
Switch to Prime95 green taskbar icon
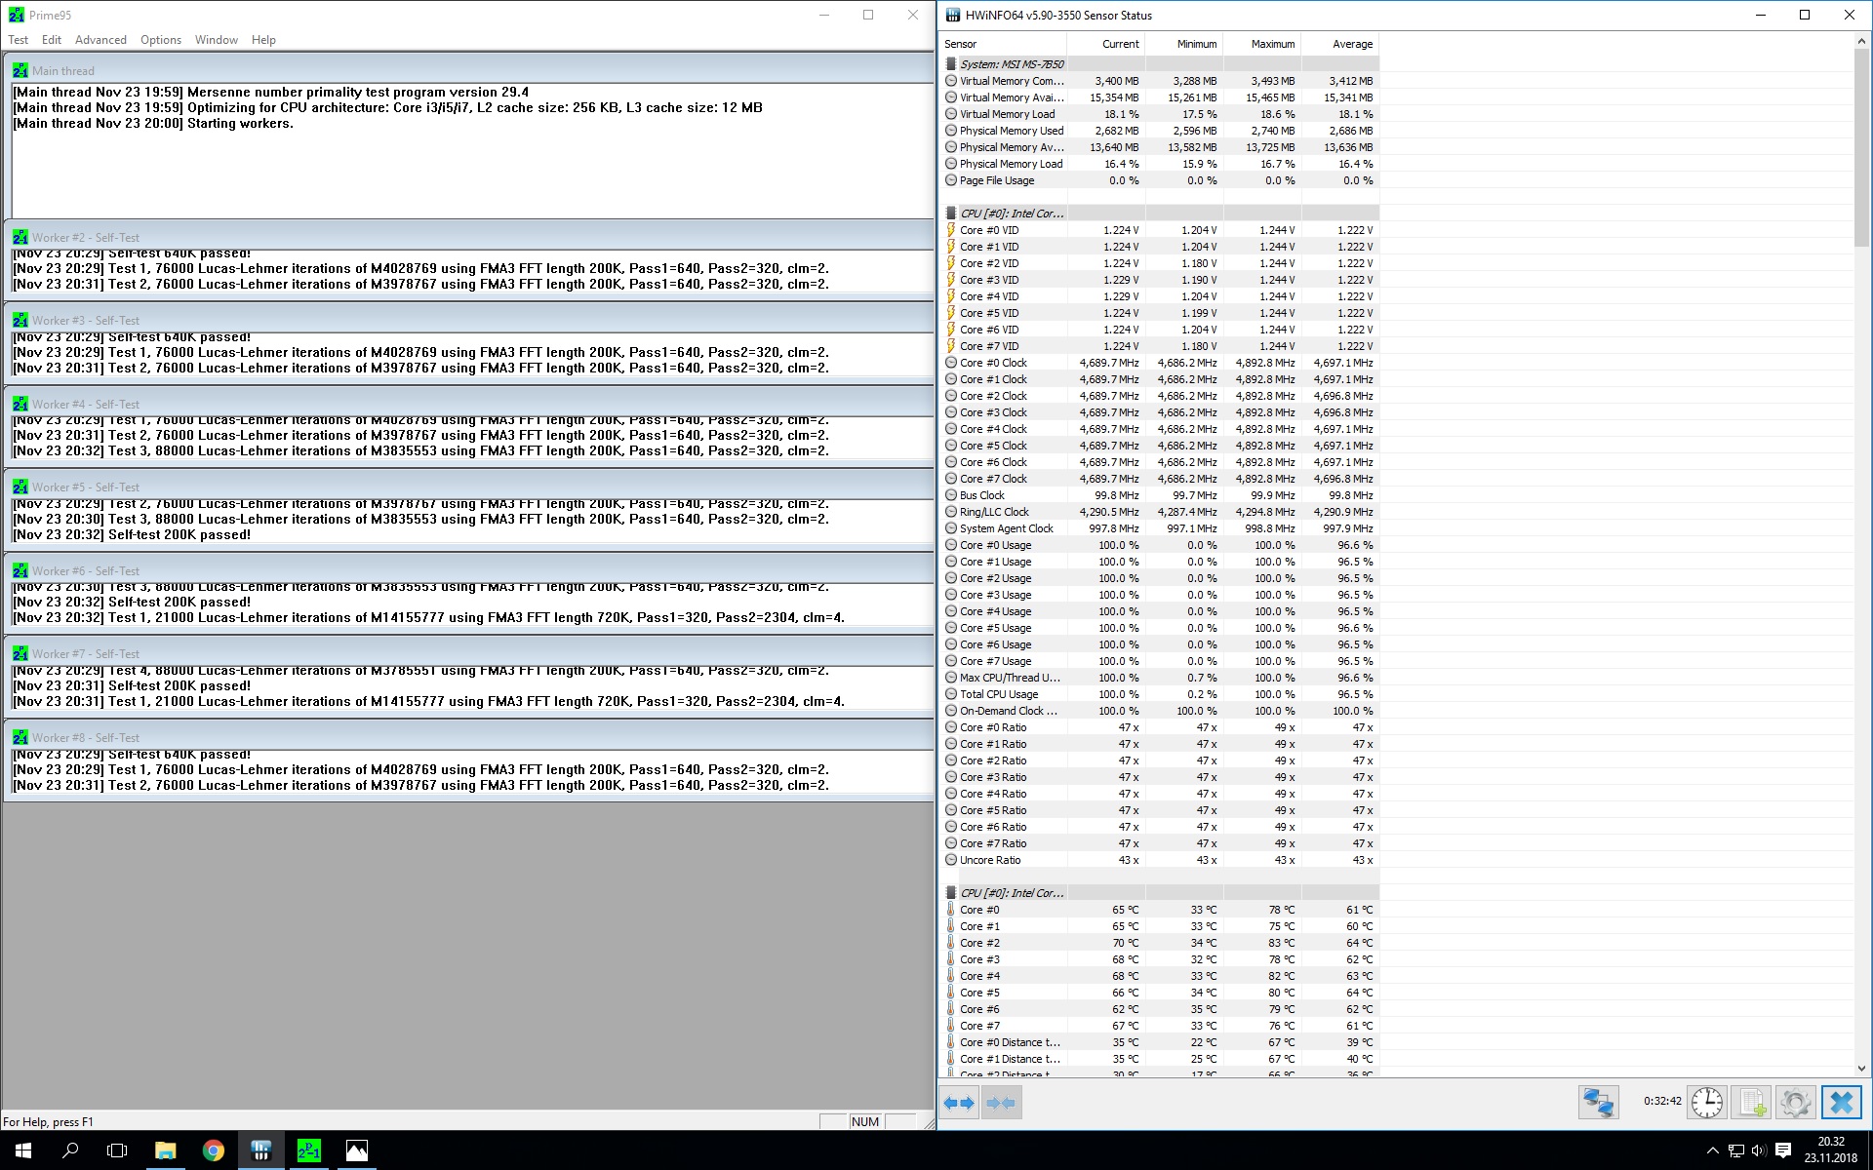click(308, 1150)
